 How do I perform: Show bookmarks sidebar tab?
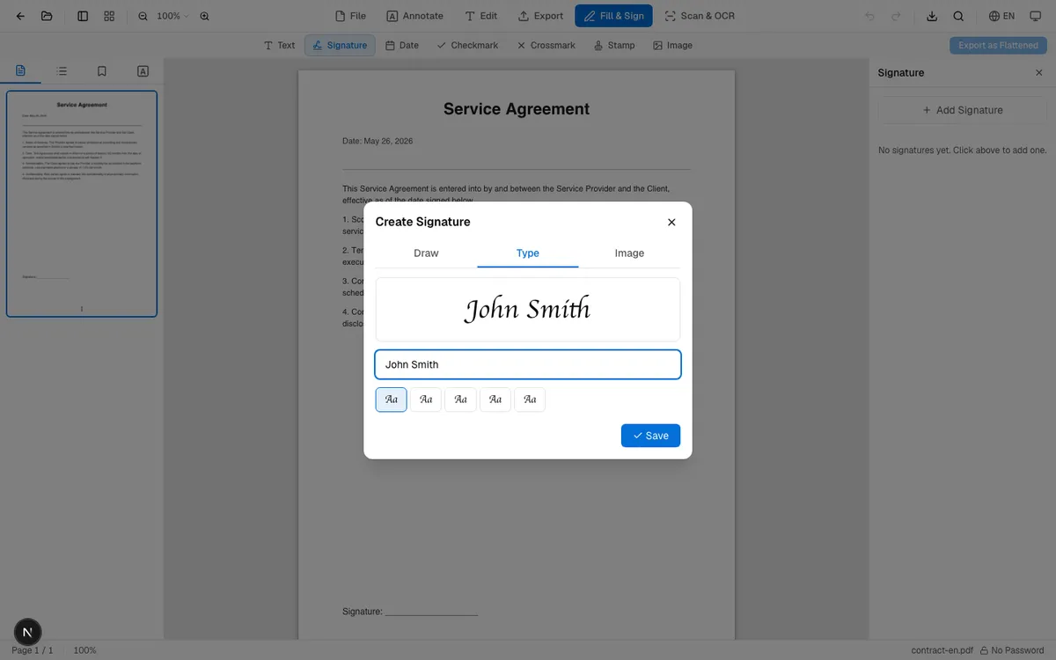point(102,71)
